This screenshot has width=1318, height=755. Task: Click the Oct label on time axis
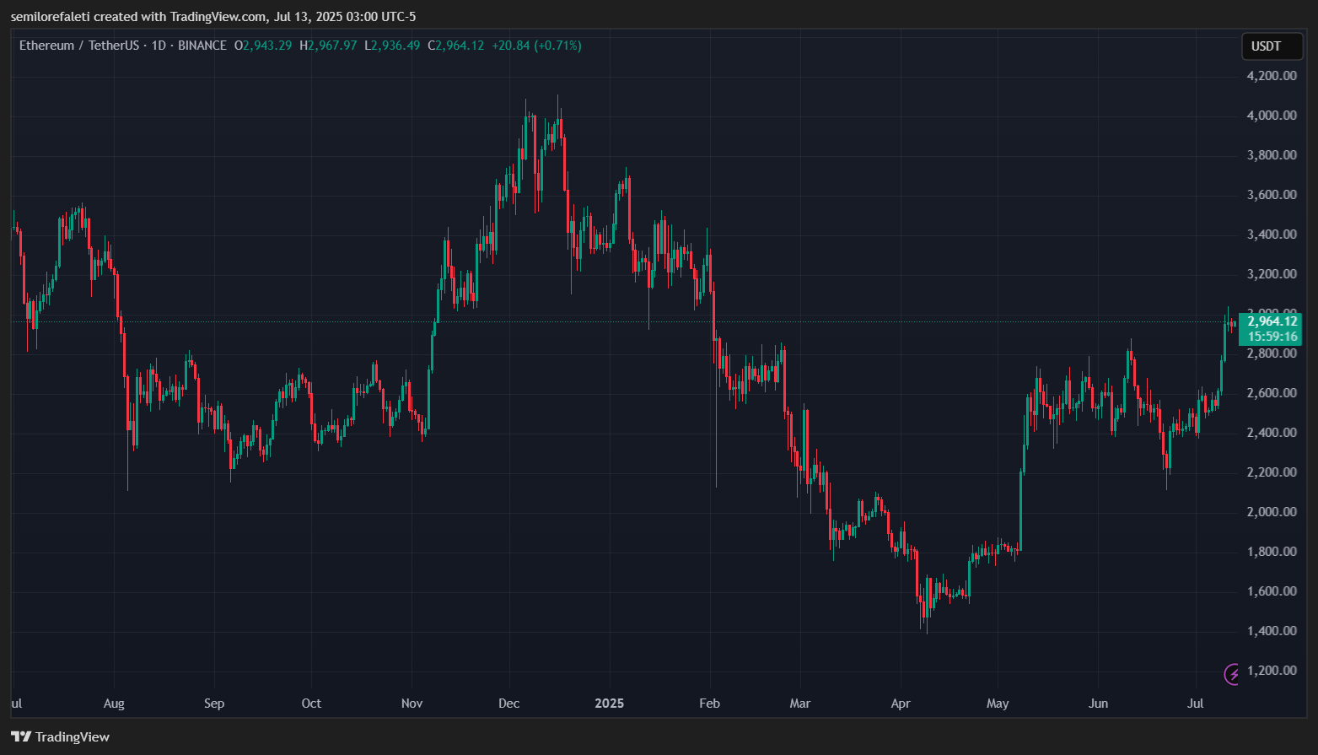tap(311, 704)
